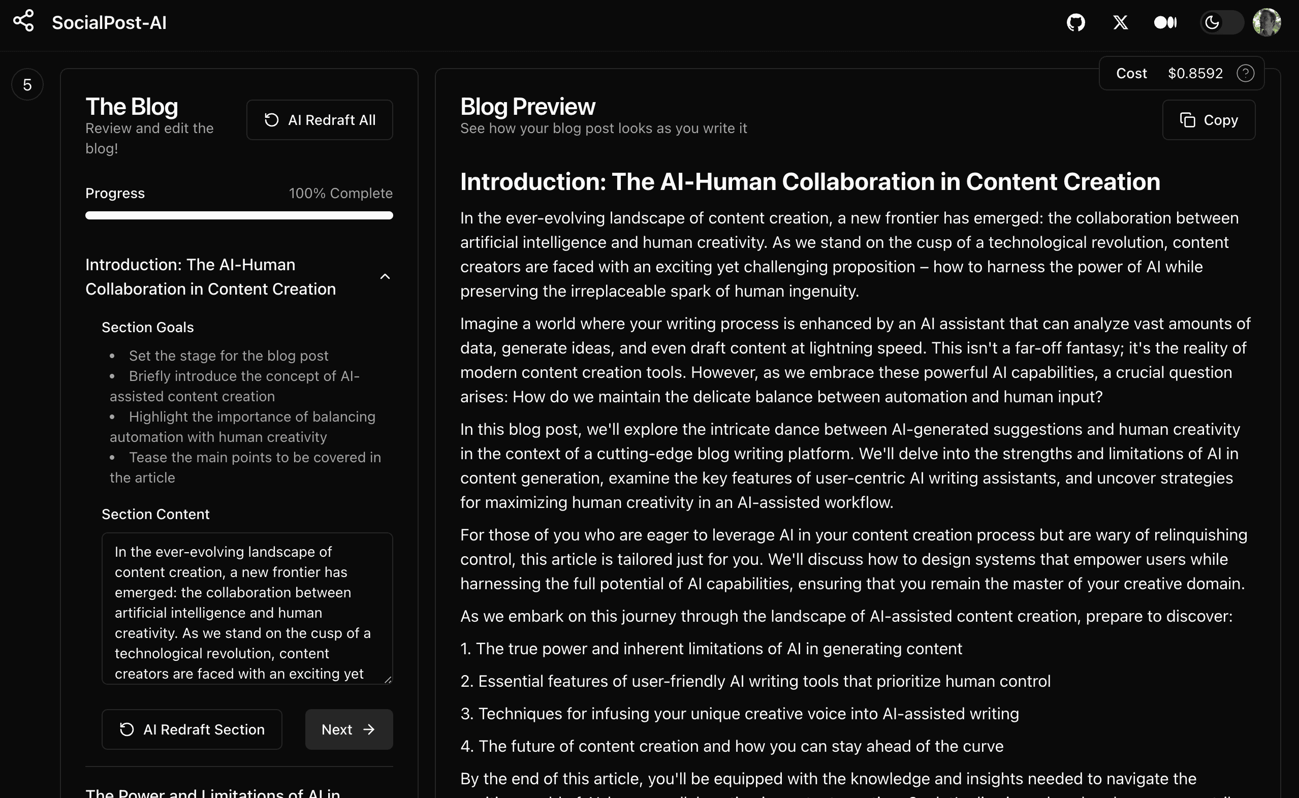Toggle the dark mode switch
Viewport: 1299px width, 798px height.
[x=1221, y=23]
